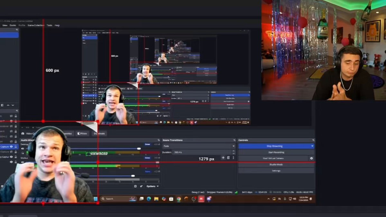The height and width of the screenshot is (217, 386).
Task: Open Microsoft Store from the taskbar
Action: (x=171, y=199)
